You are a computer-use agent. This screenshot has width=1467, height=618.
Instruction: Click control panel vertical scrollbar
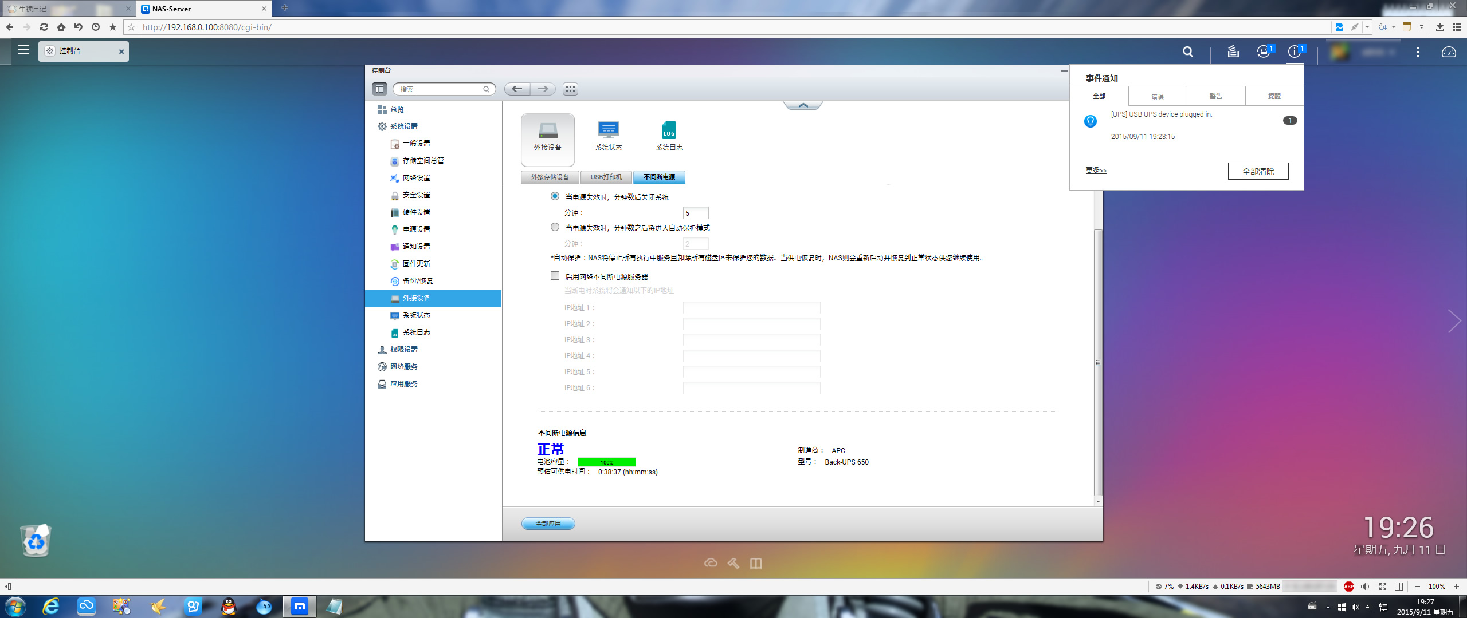click(x=1098, y=362)
